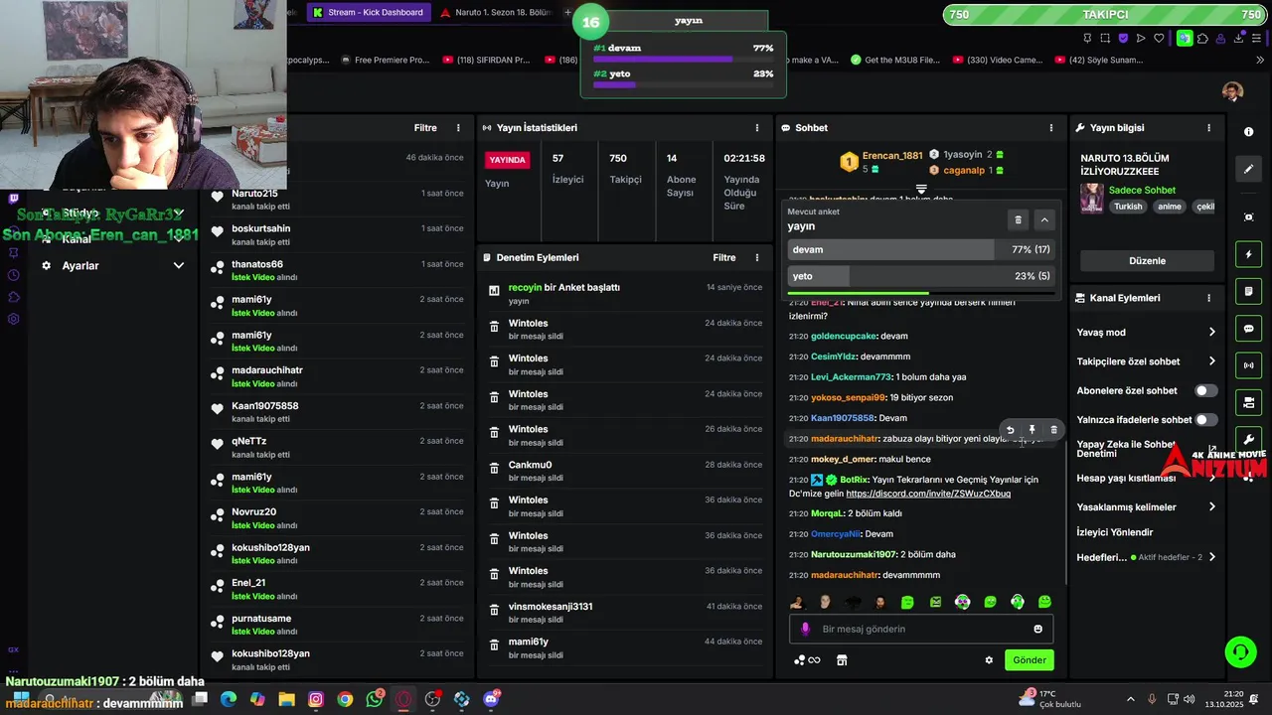This screenshot has width=1272, height=715.
Task: Click Erencan_1881 in chat leaderboard
Action: [x=892, y=156]
